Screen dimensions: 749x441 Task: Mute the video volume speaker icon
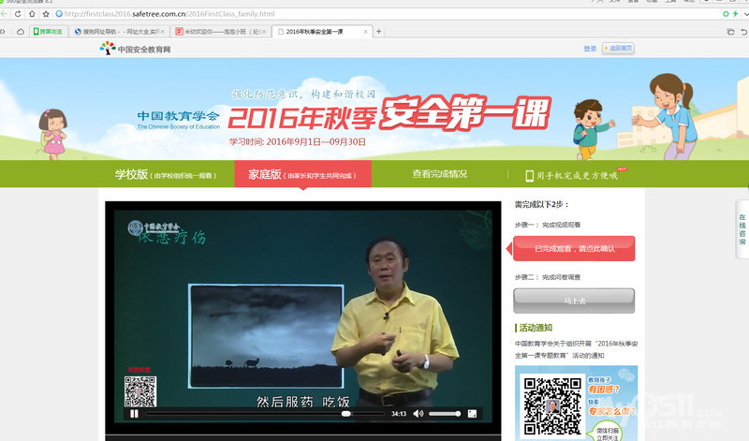[x=418, y=413]
